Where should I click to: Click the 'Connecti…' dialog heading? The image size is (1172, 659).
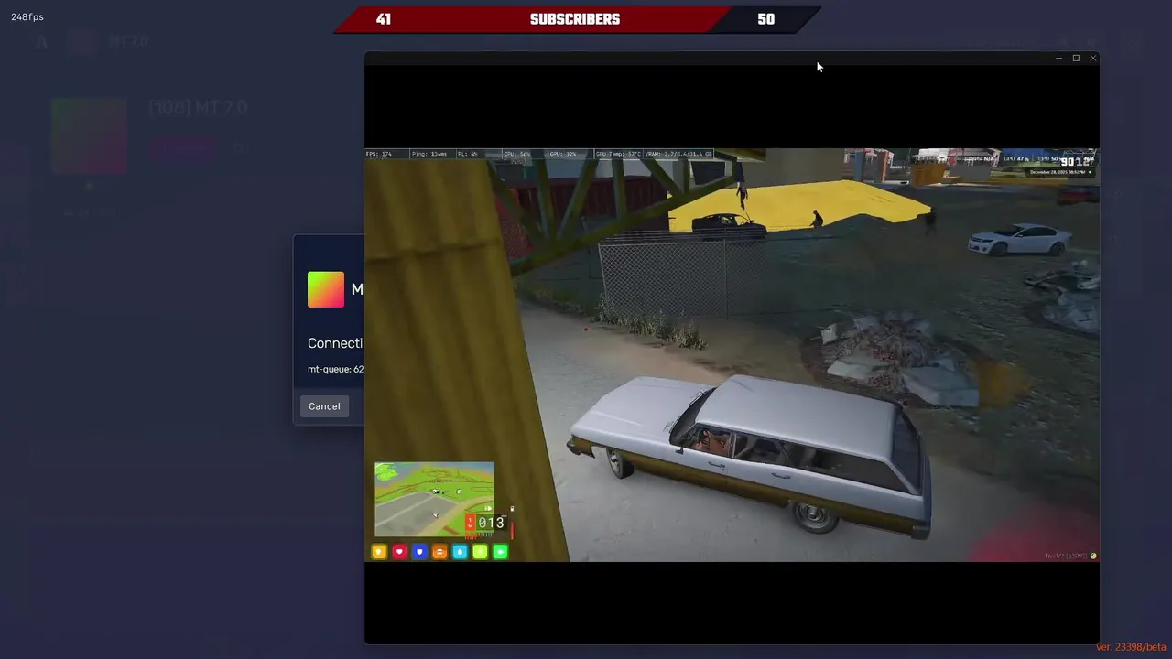tap(335, 343)
